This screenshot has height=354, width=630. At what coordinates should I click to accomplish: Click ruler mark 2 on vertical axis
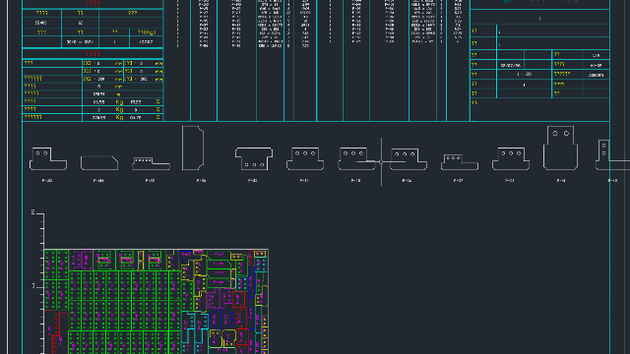click(32, 212)
